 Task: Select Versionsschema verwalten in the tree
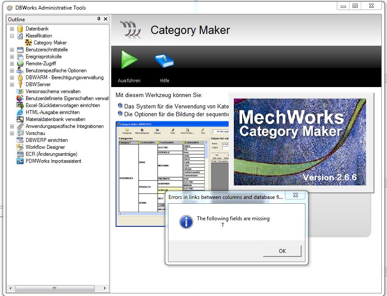pos(53,91)
